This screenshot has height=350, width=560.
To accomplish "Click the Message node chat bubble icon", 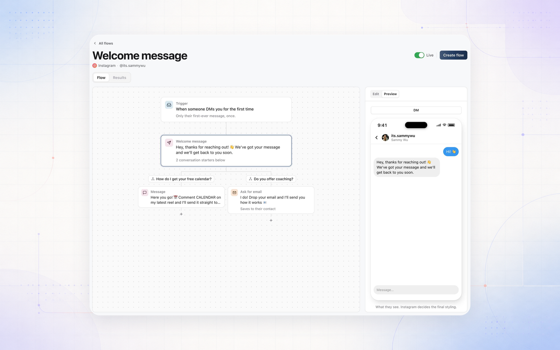I will coord(145,192).
